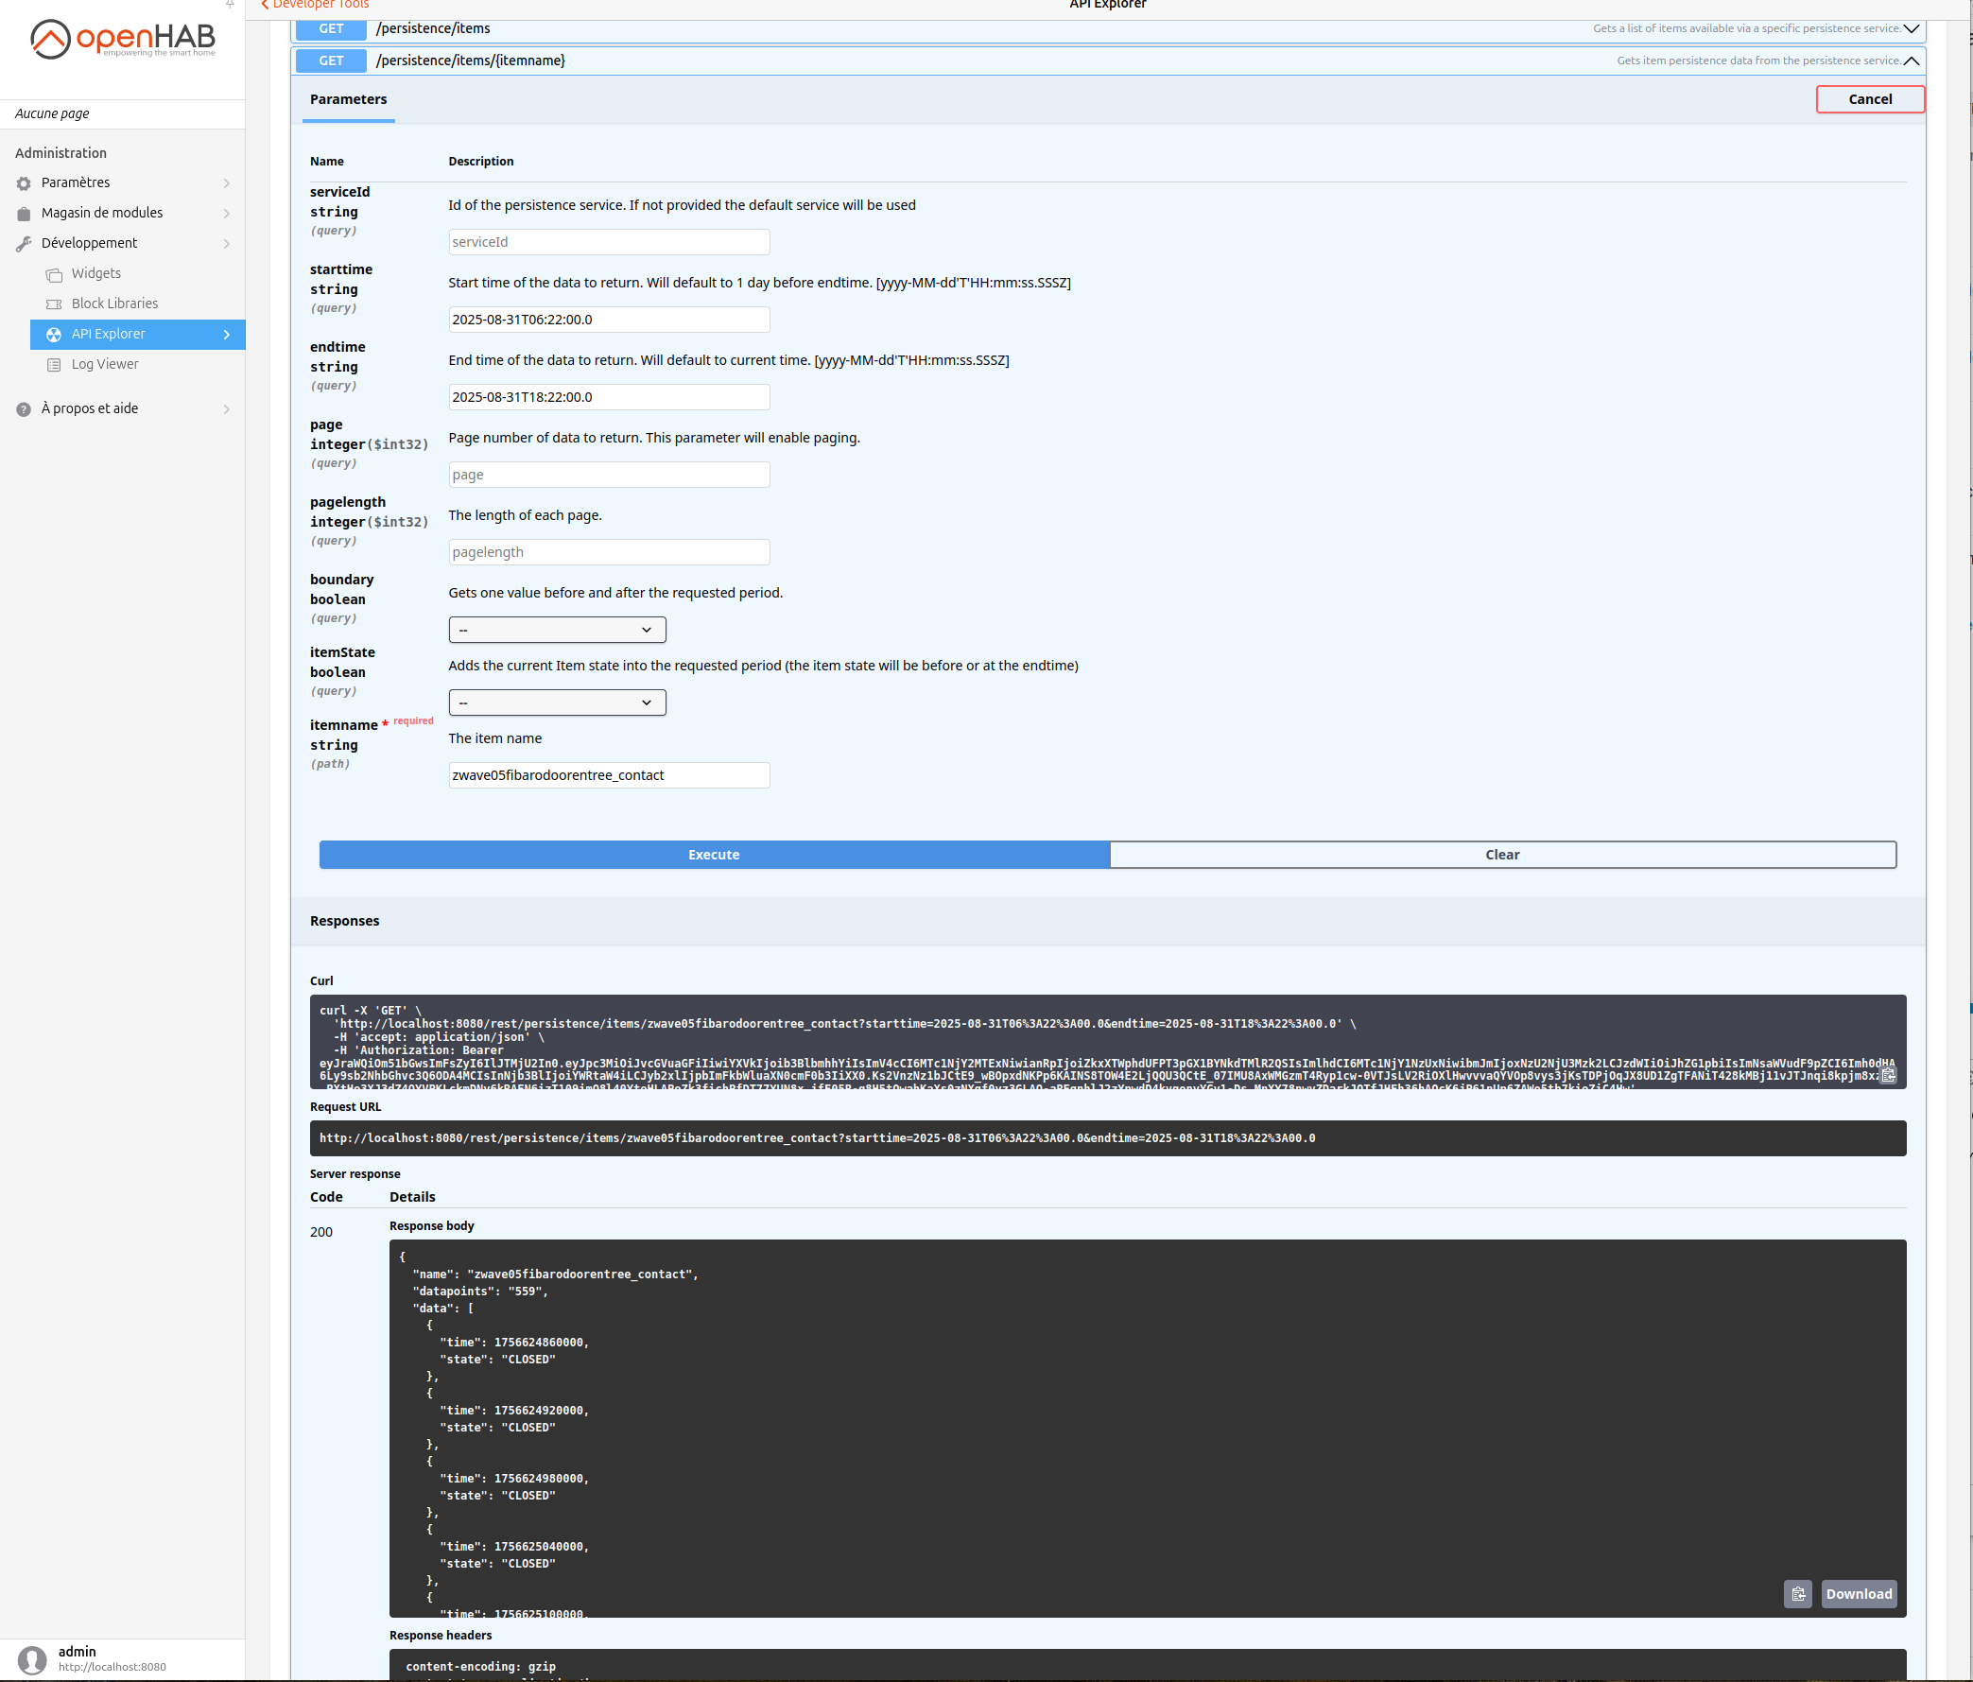The width and height of the screenshot is (1973, 1682).
Task: Click the 200 response code
Action: click(x=320, y=1232)
